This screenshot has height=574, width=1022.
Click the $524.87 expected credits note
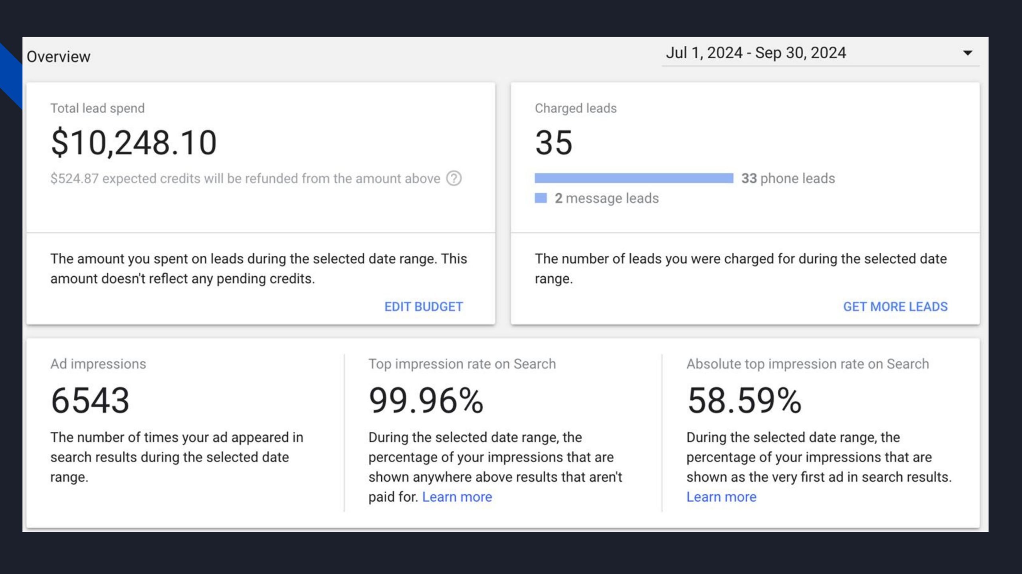245,179
